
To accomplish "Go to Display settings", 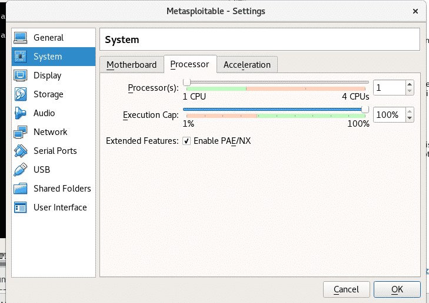I will (x=54, y=75).
